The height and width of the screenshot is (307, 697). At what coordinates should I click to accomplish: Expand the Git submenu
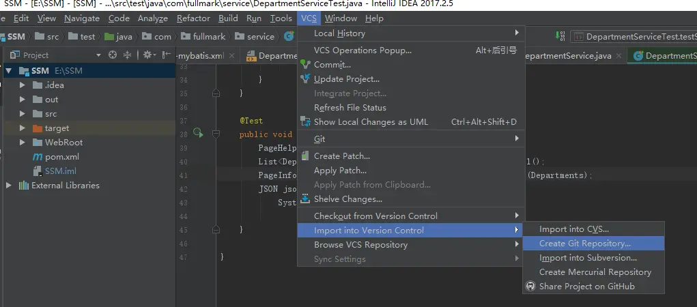(x=411, y=138)
